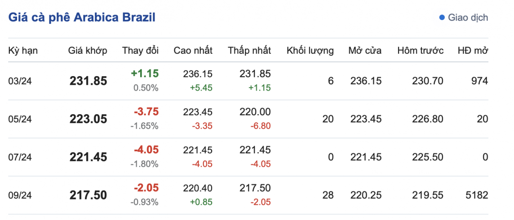Click the blue dot beside Giao dịch
Viewport: 514px width, 220px height.
point(442,18)
